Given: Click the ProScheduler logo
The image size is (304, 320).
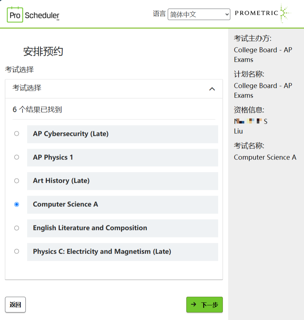Looking at the screenshot, I should [33, 15].
